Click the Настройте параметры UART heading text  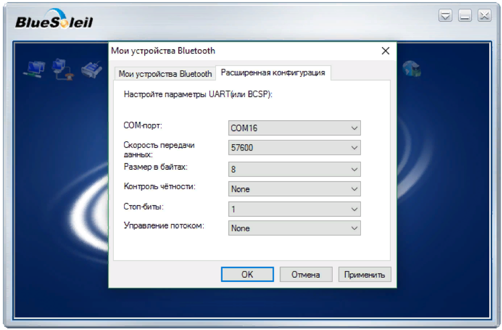click(198, 95)
